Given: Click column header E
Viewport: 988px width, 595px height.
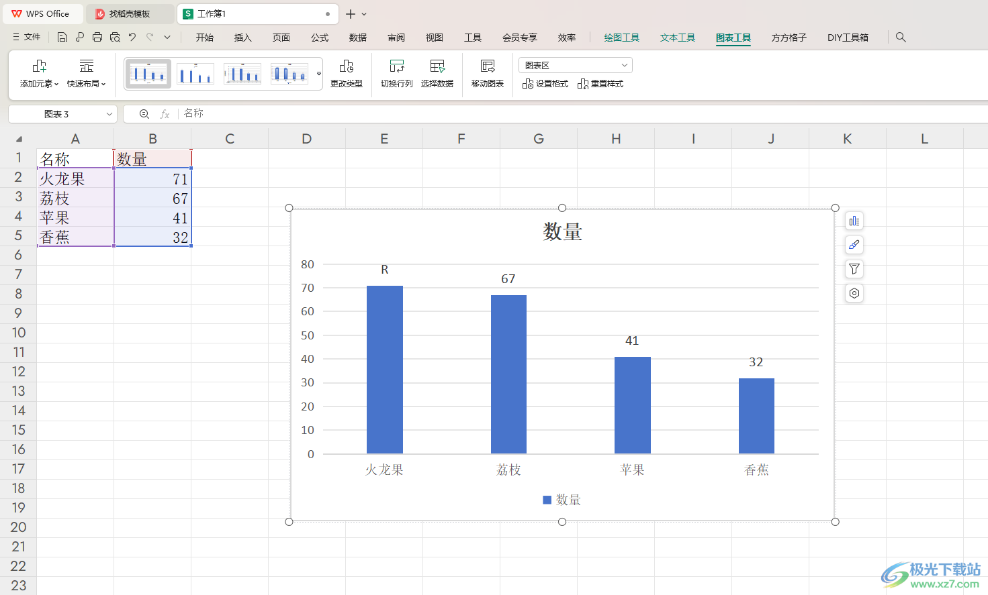Looking at the screenshot, I should click(x=384, y=139).
